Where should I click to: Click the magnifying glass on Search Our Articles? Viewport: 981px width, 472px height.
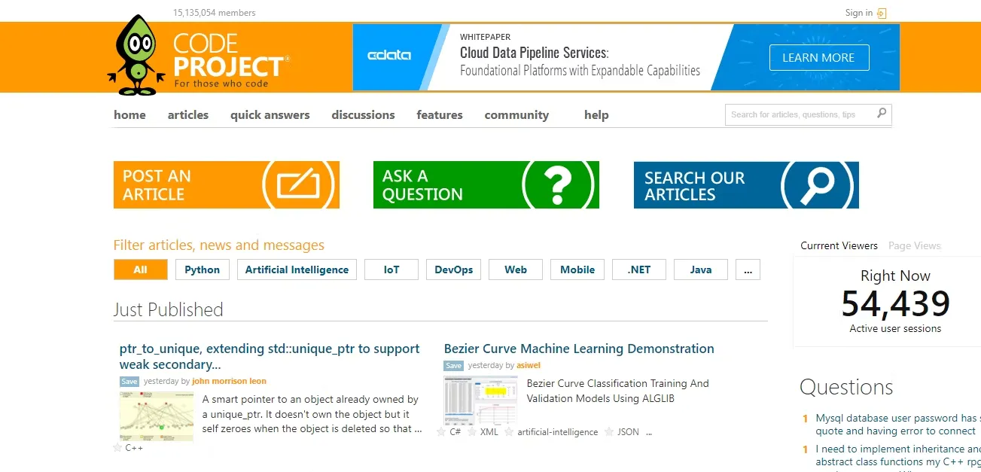click(817, 185)
